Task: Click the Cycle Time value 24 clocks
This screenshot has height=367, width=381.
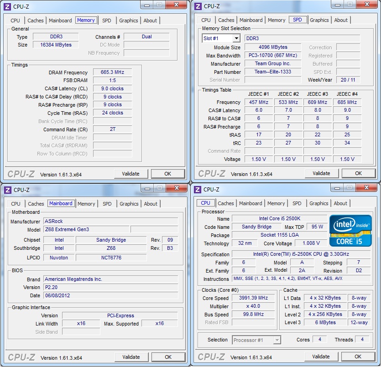Action: pos(113,113)
